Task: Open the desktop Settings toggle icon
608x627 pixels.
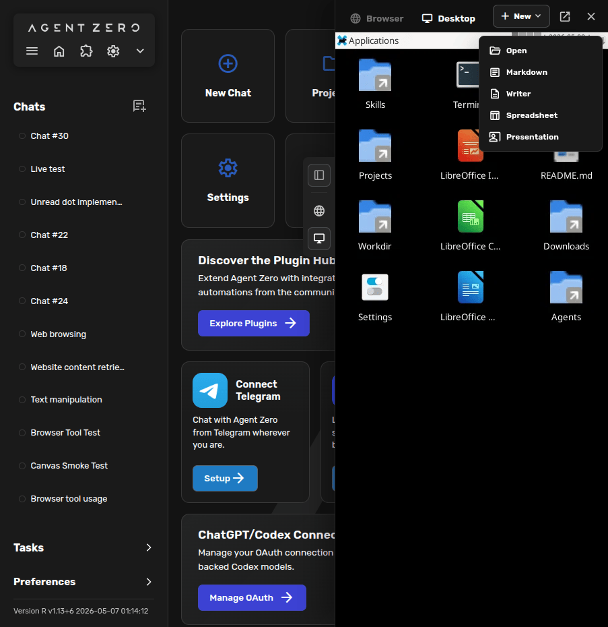Action: point(375,287)
